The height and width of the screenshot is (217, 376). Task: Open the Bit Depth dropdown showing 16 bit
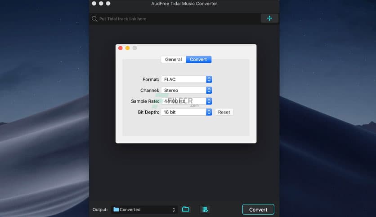(x=187, y=112)
